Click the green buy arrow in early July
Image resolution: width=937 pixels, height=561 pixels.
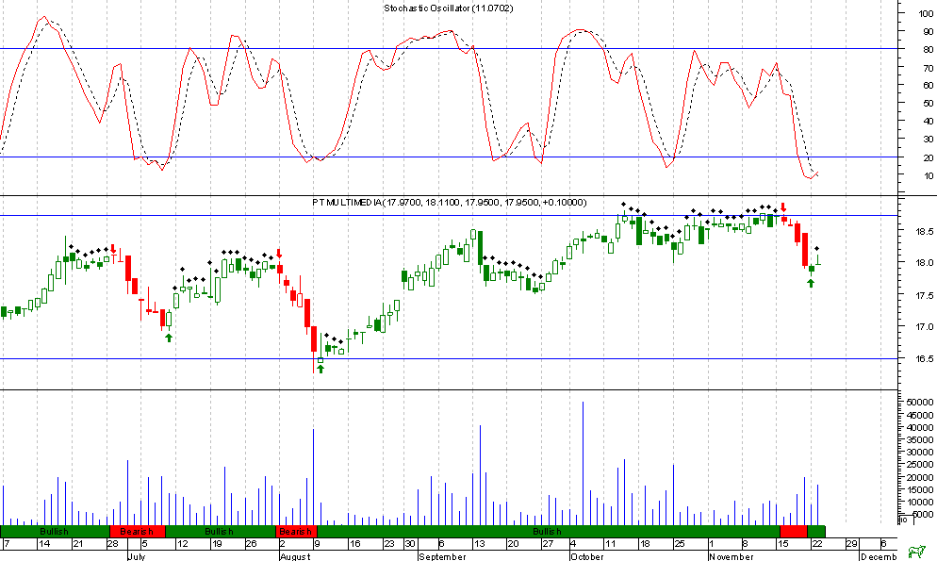[x=169, y=338]
